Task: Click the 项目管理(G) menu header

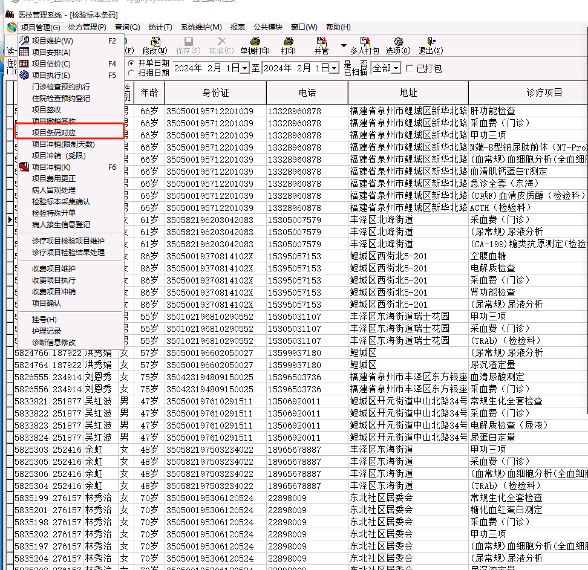Action: pyautogui.click(x=41, y=27)
